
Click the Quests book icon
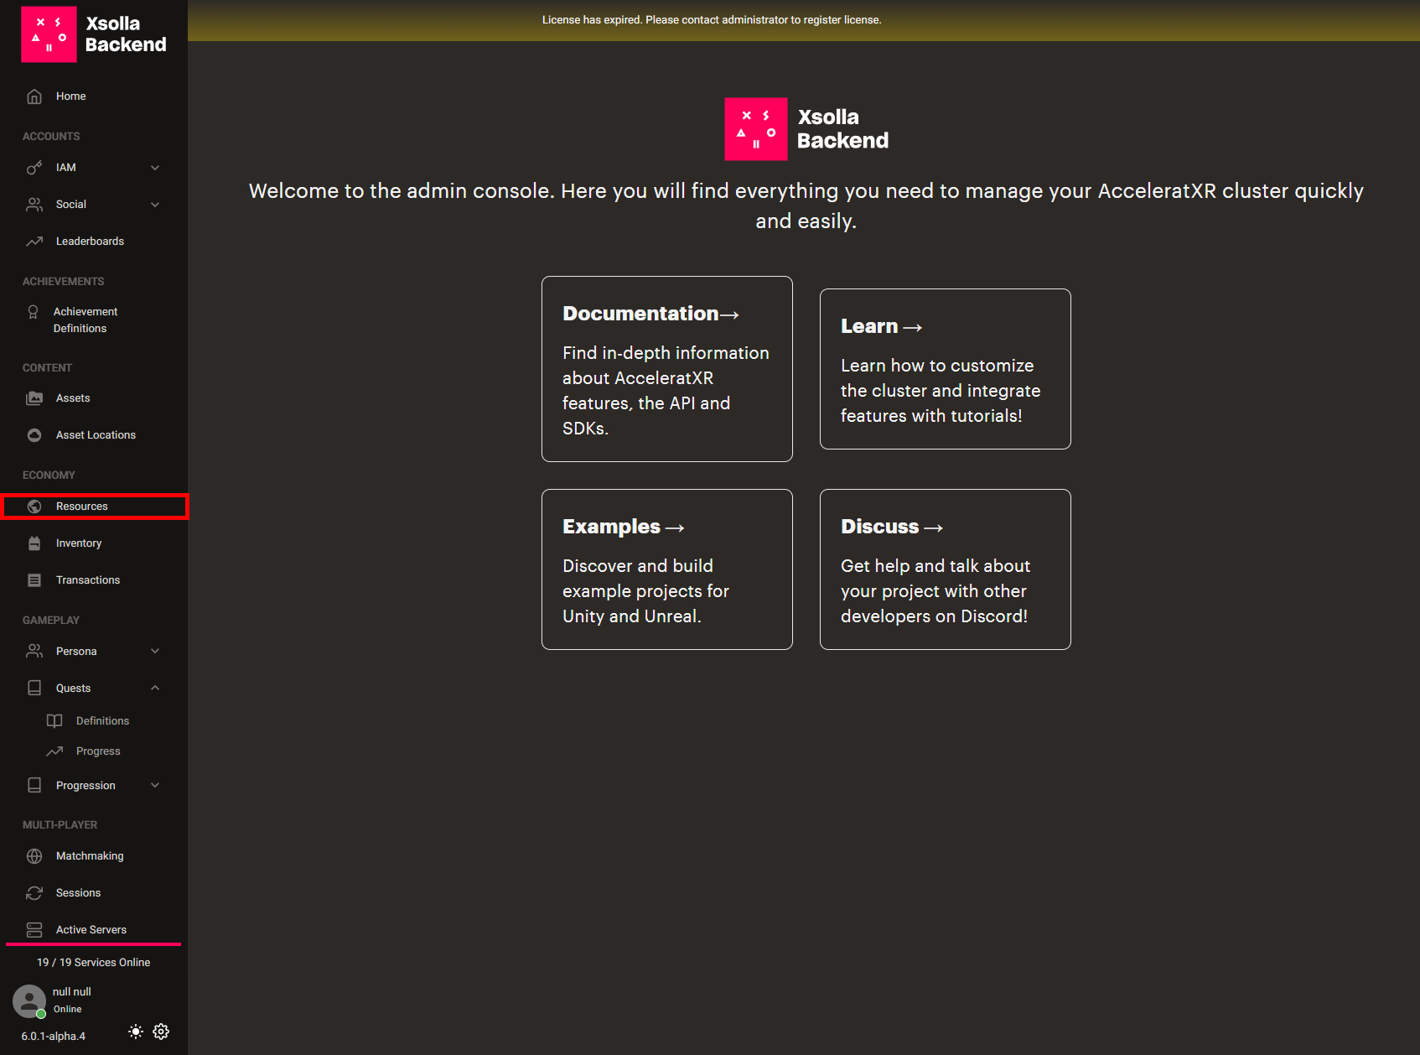tap(34, 689)
